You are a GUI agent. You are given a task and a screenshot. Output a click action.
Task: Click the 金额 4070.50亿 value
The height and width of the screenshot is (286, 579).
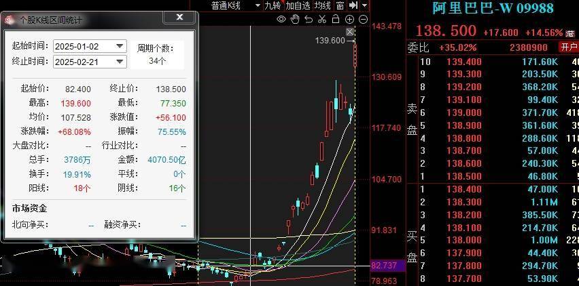tap(166, 160)
